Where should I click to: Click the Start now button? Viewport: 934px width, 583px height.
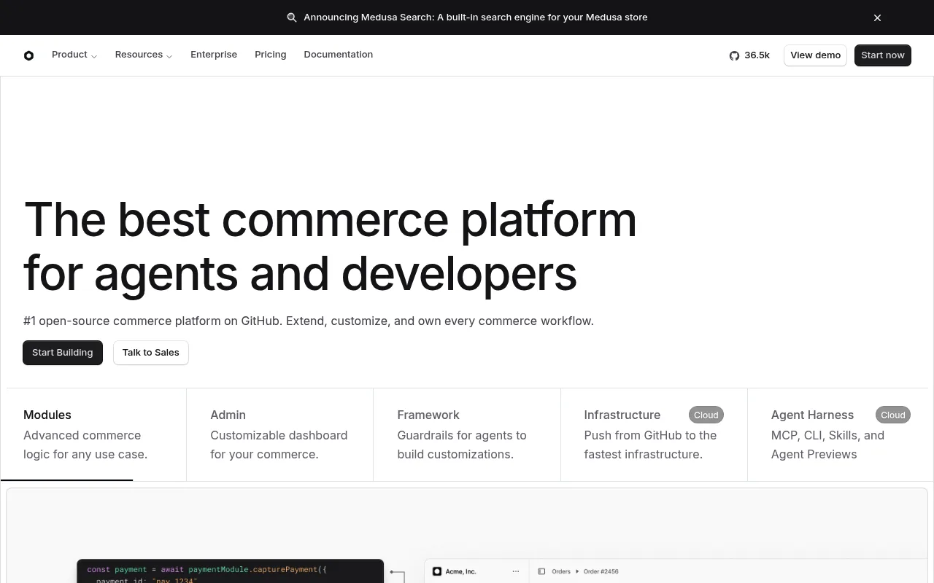coord(883,55)
